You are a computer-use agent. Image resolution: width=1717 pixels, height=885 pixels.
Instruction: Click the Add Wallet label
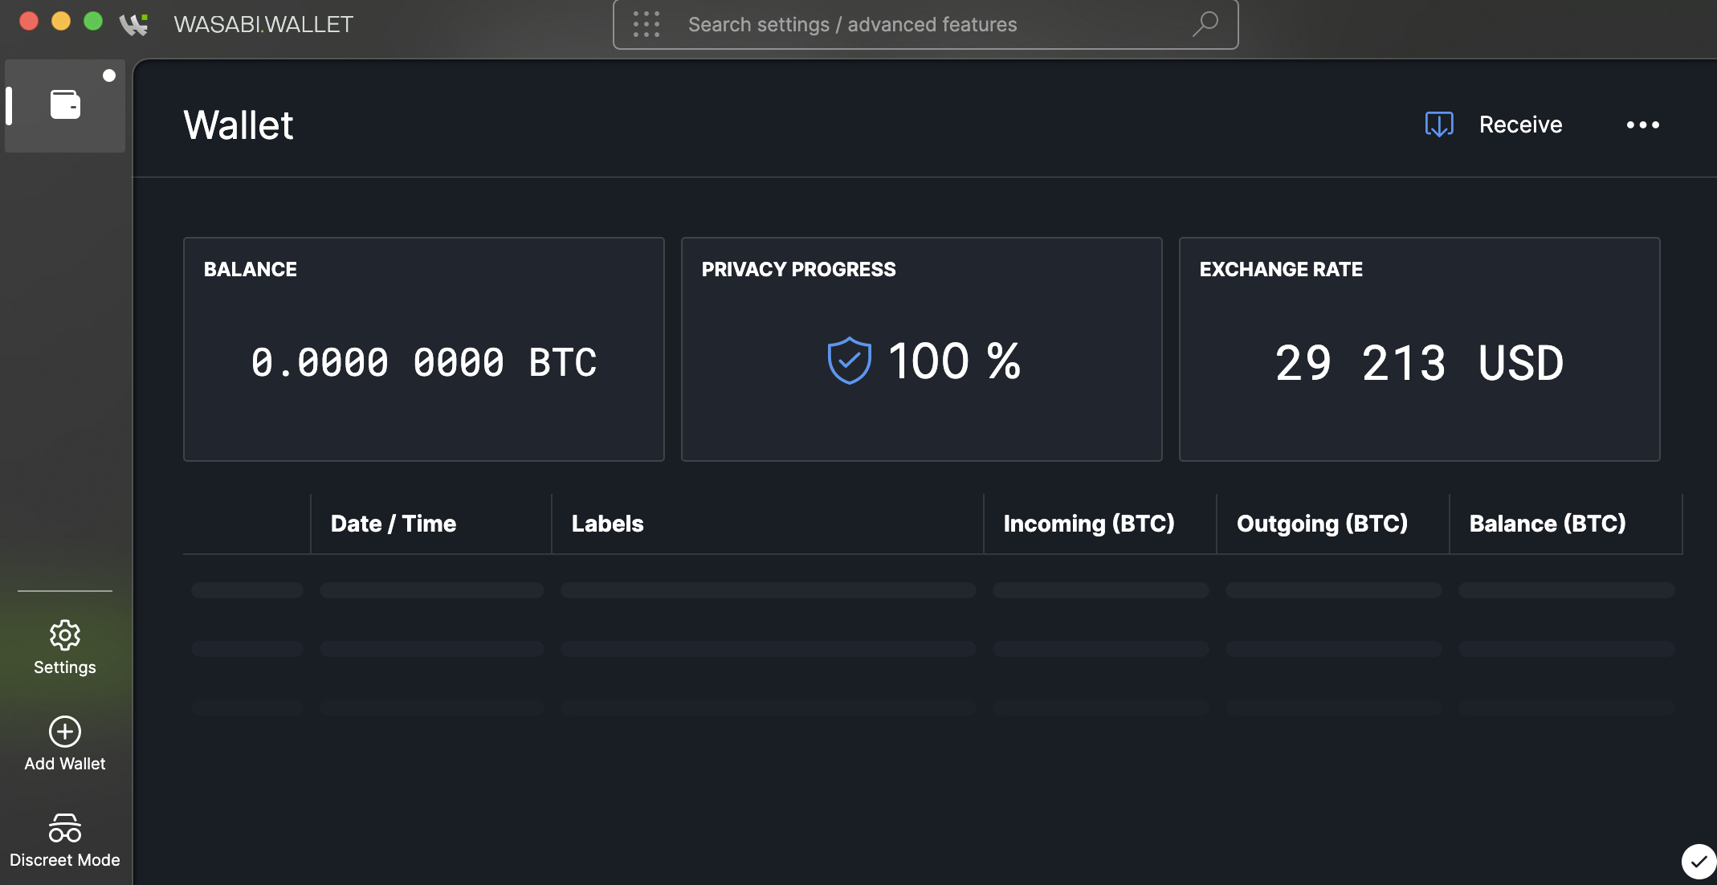click(64, 764)
